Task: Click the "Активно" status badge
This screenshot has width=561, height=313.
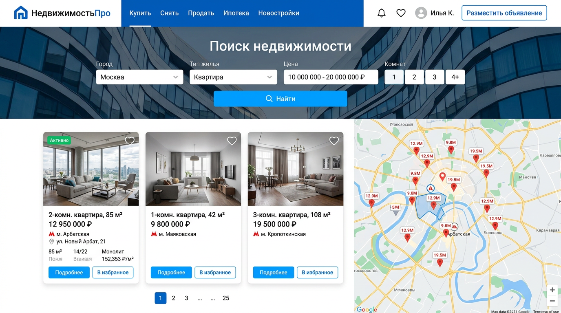Action: click(x=59, y=140)
